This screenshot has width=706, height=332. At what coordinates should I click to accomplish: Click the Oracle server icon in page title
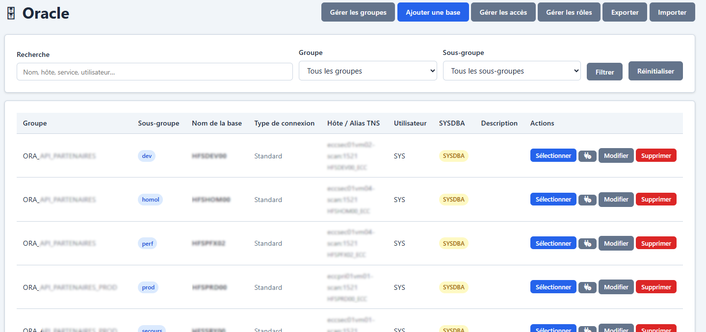click(x=11, y=13)
